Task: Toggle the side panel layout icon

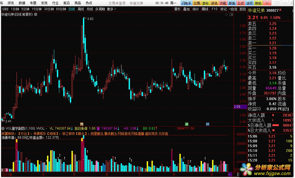Action: pos(231,15)
